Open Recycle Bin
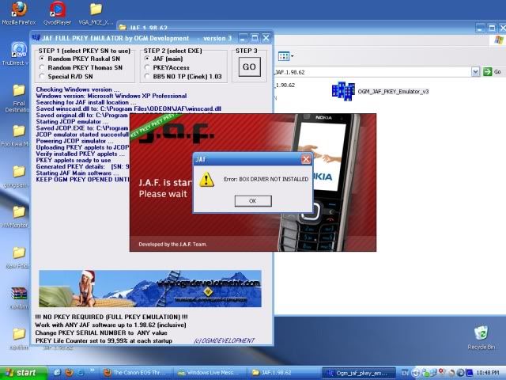The height and width of the screenshot is (380, 506). 481,338
